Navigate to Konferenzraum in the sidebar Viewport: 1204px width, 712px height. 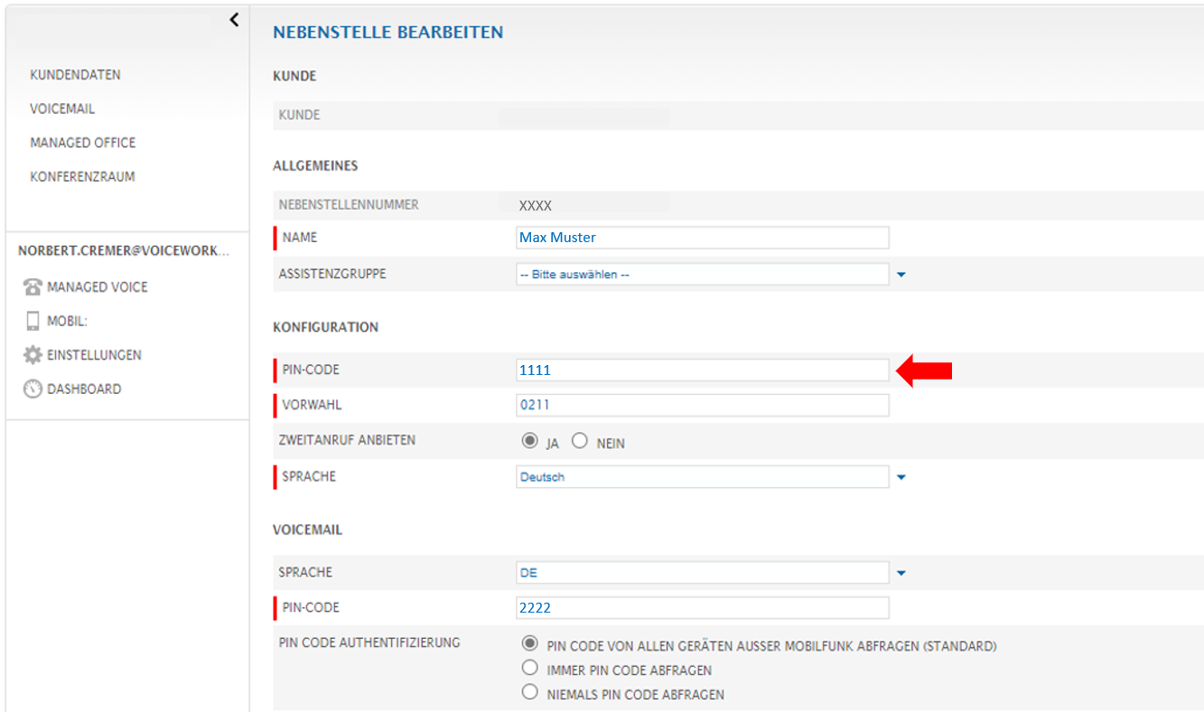point(82,177)
